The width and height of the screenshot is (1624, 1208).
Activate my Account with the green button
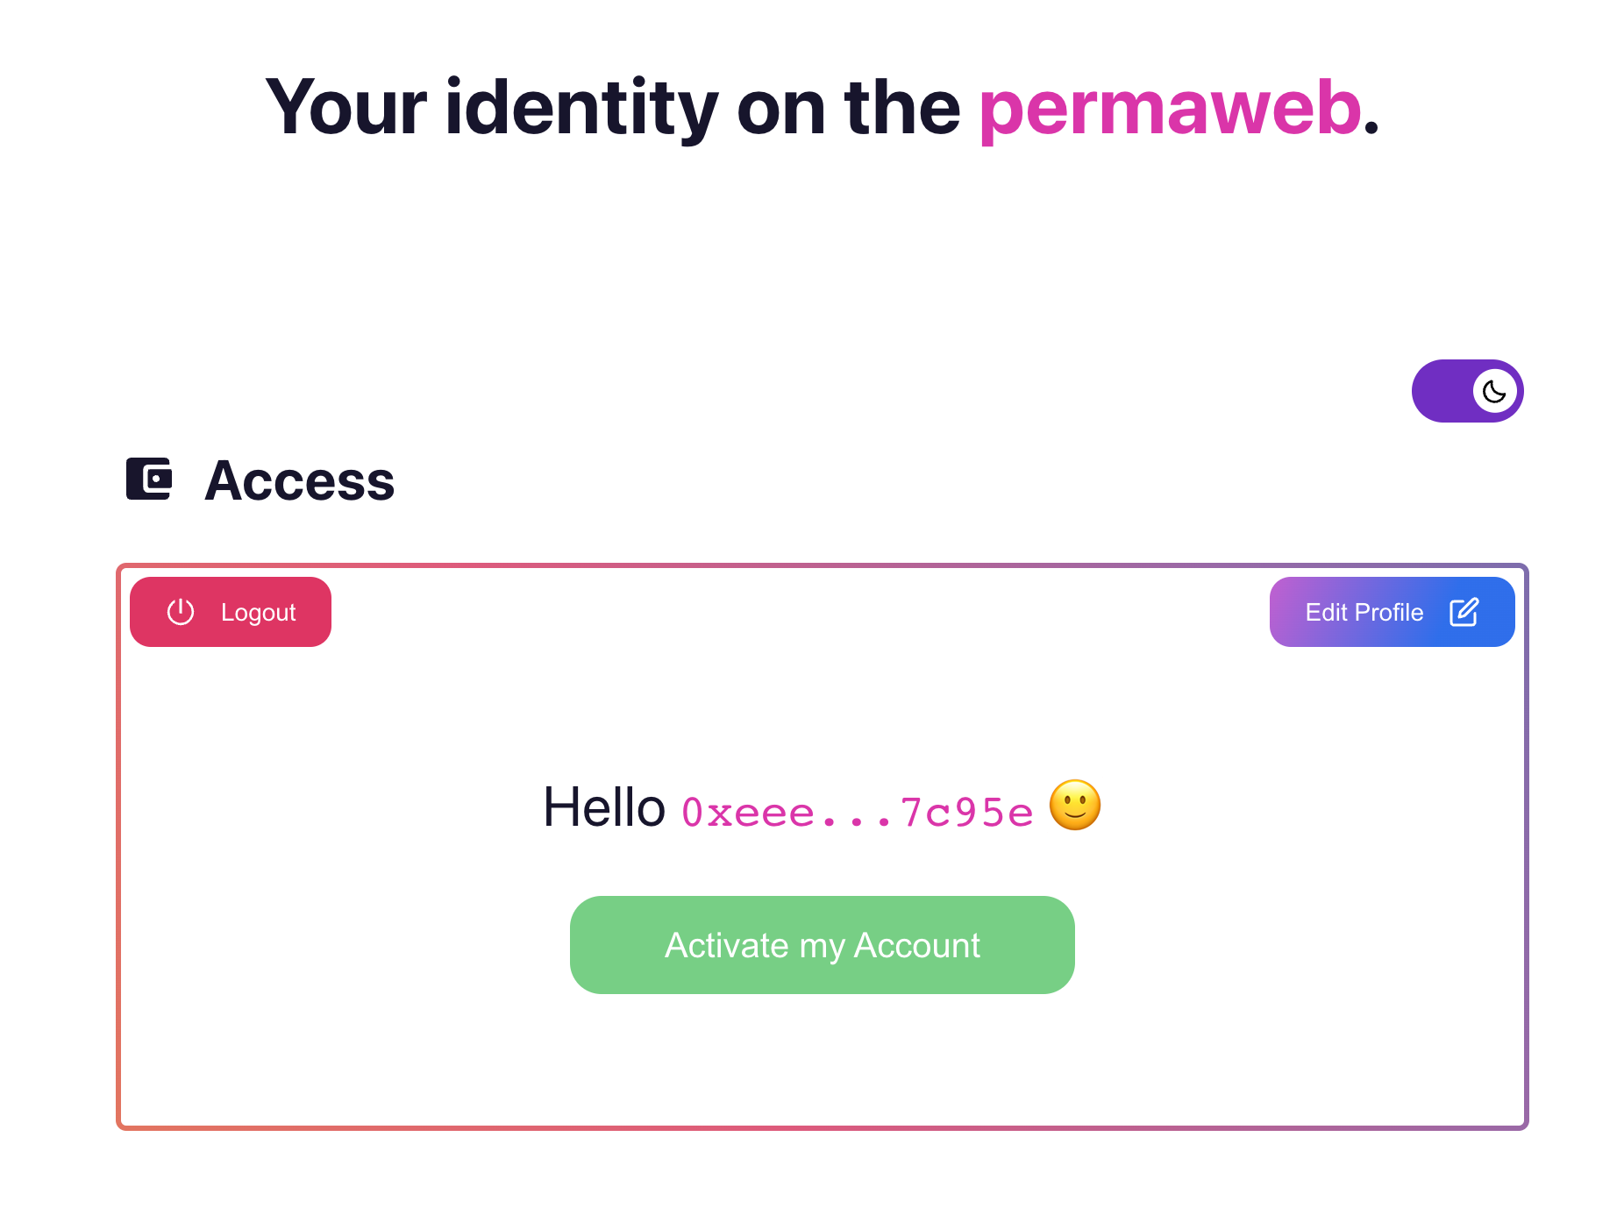click(x=822, y=945)
